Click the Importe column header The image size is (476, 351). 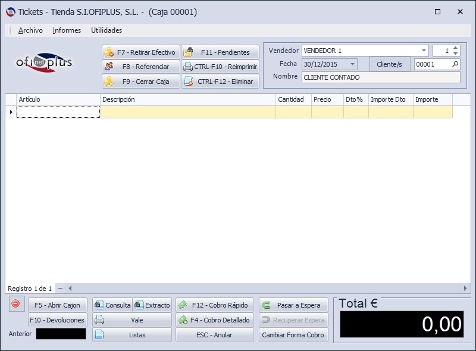click(433, 99)
